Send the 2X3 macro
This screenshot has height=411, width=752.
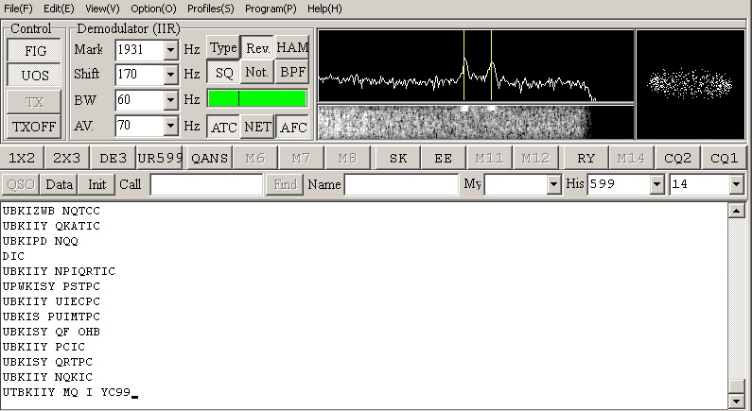tap(66, 158)
